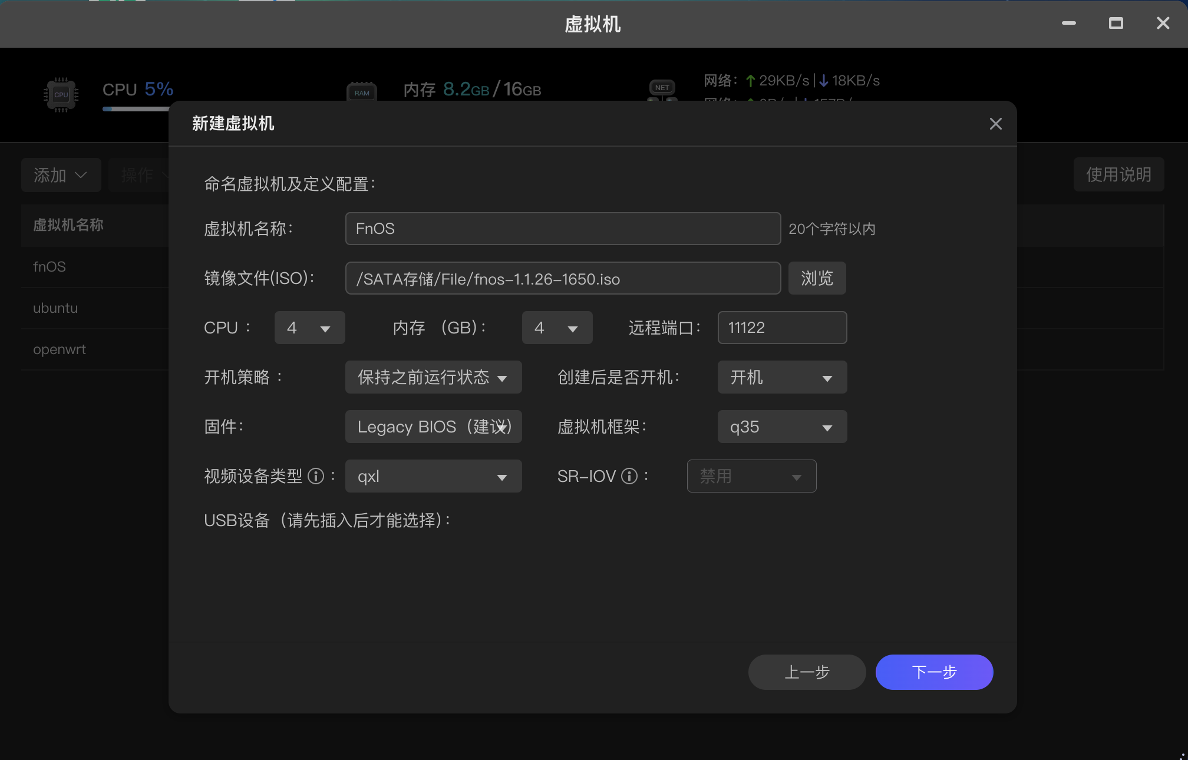This screenshot has height=760, width=1188.
Task: Click the 虚拟机名称 input field
Action: point(563,229)
